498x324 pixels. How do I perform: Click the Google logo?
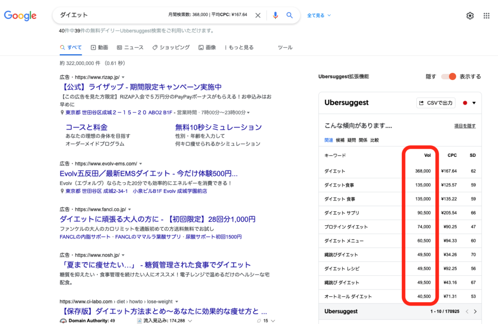click(x=20, y=16)
